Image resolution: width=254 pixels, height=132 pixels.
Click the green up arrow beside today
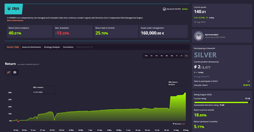pyautogui.click(x=207, y=18)
